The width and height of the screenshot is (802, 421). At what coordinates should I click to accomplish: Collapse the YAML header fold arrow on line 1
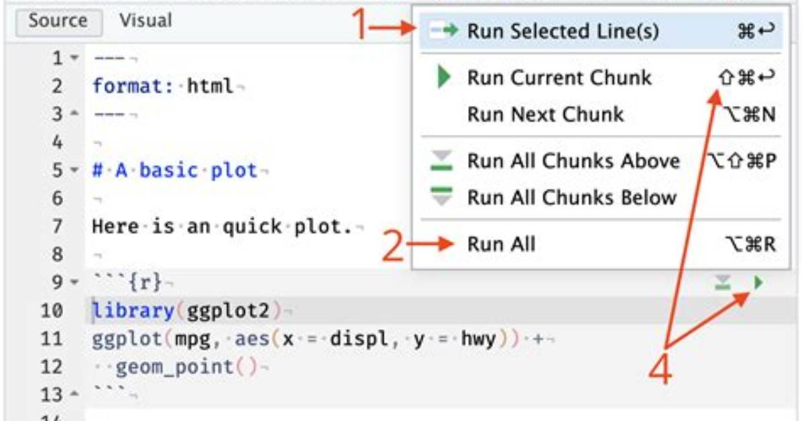point(74,58)
